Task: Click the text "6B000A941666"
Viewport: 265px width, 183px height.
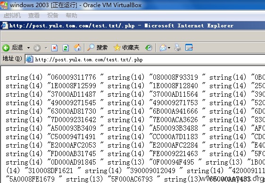Action: 175,111
